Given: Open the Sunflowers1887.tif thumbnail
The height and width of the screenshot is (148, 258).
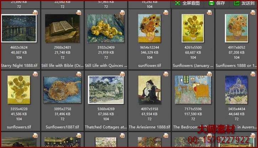Looking at the screenshot, I should pyautogui.click(x=62, y=90).
